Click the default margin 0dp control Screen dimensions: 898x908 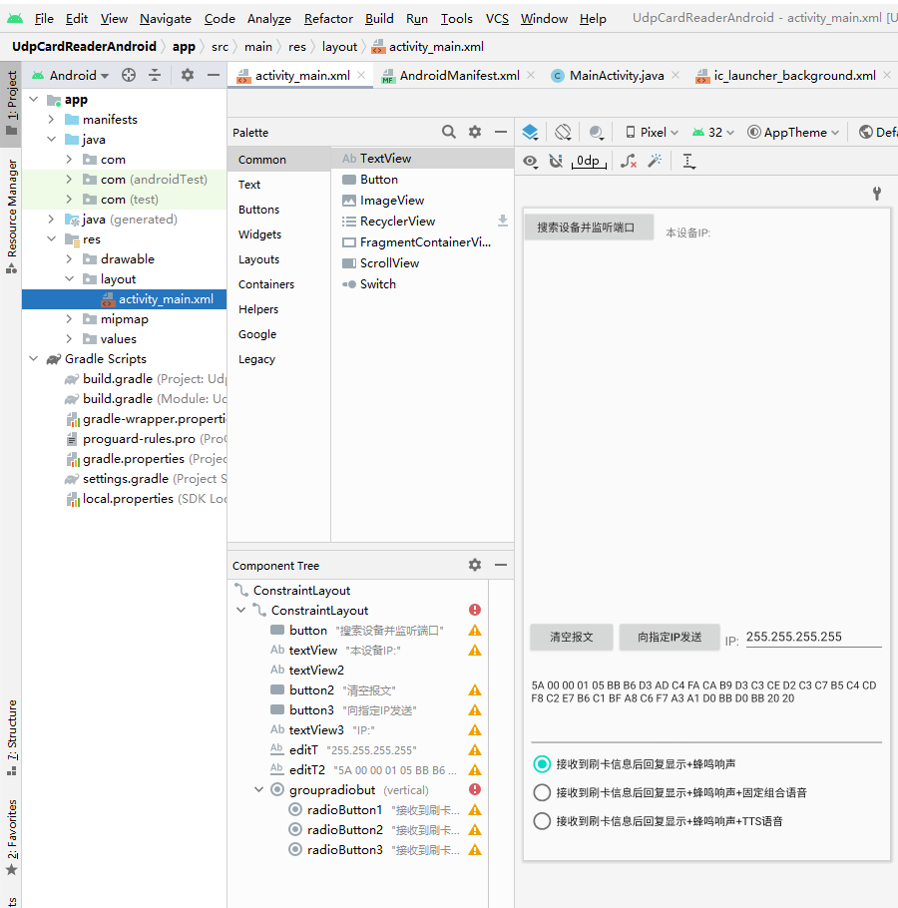click(x=589, y=162)
